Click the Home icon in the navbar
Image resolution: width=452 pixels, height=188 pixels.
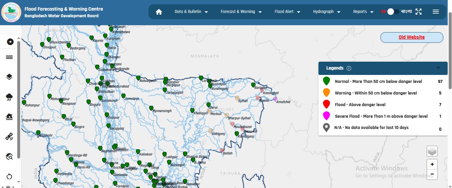[159, 12]
